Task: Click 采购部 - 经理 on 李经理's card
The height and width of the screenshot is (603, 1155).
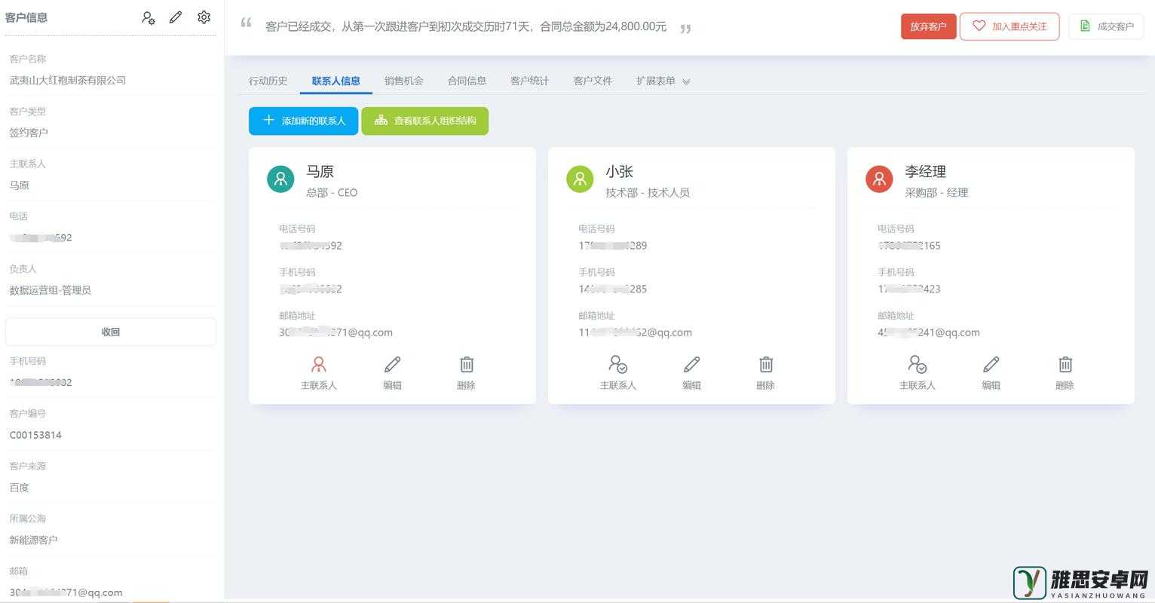Action: 936,192
